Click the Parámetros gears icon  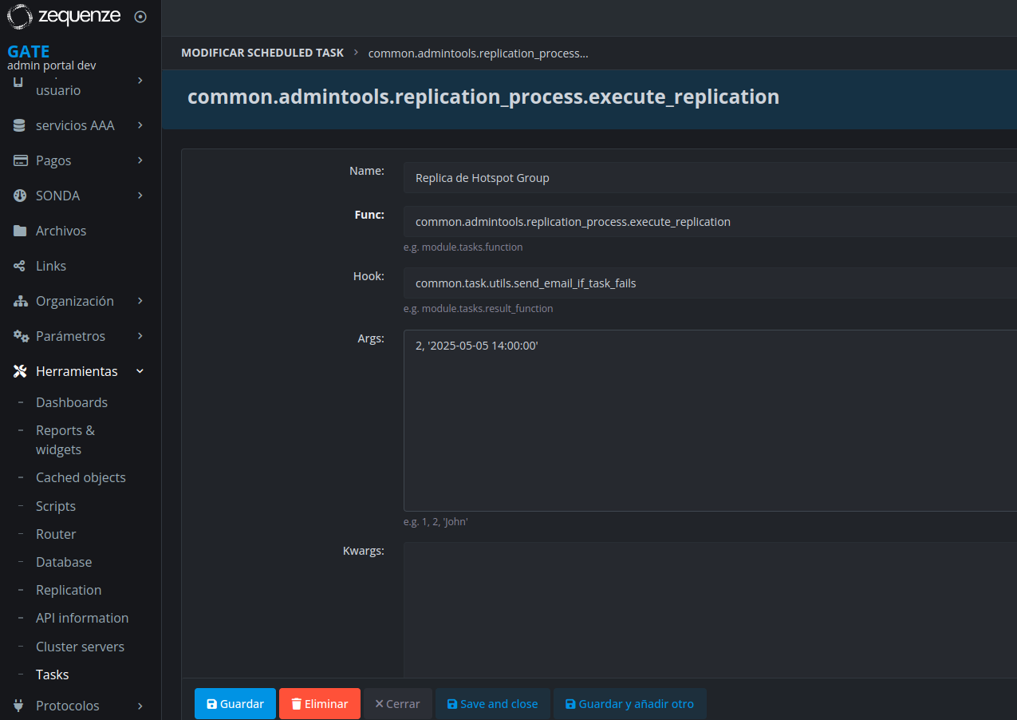point(21,336)
